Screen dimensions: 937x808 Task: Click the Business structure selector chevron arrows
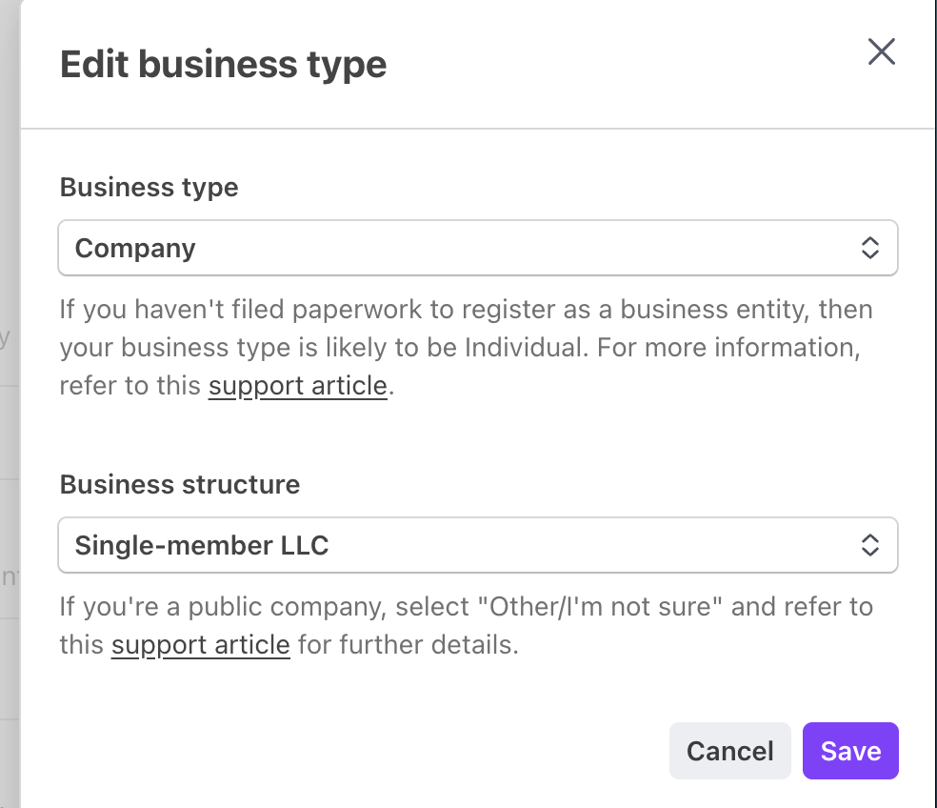tap(869, 545)
